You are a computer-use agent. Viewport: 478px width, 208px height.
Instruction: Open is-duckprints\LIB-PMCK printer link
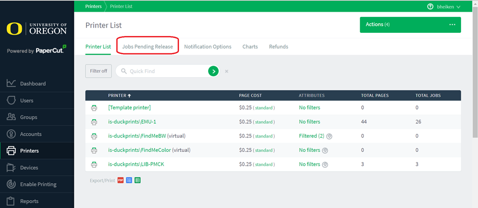coord(136,164)
